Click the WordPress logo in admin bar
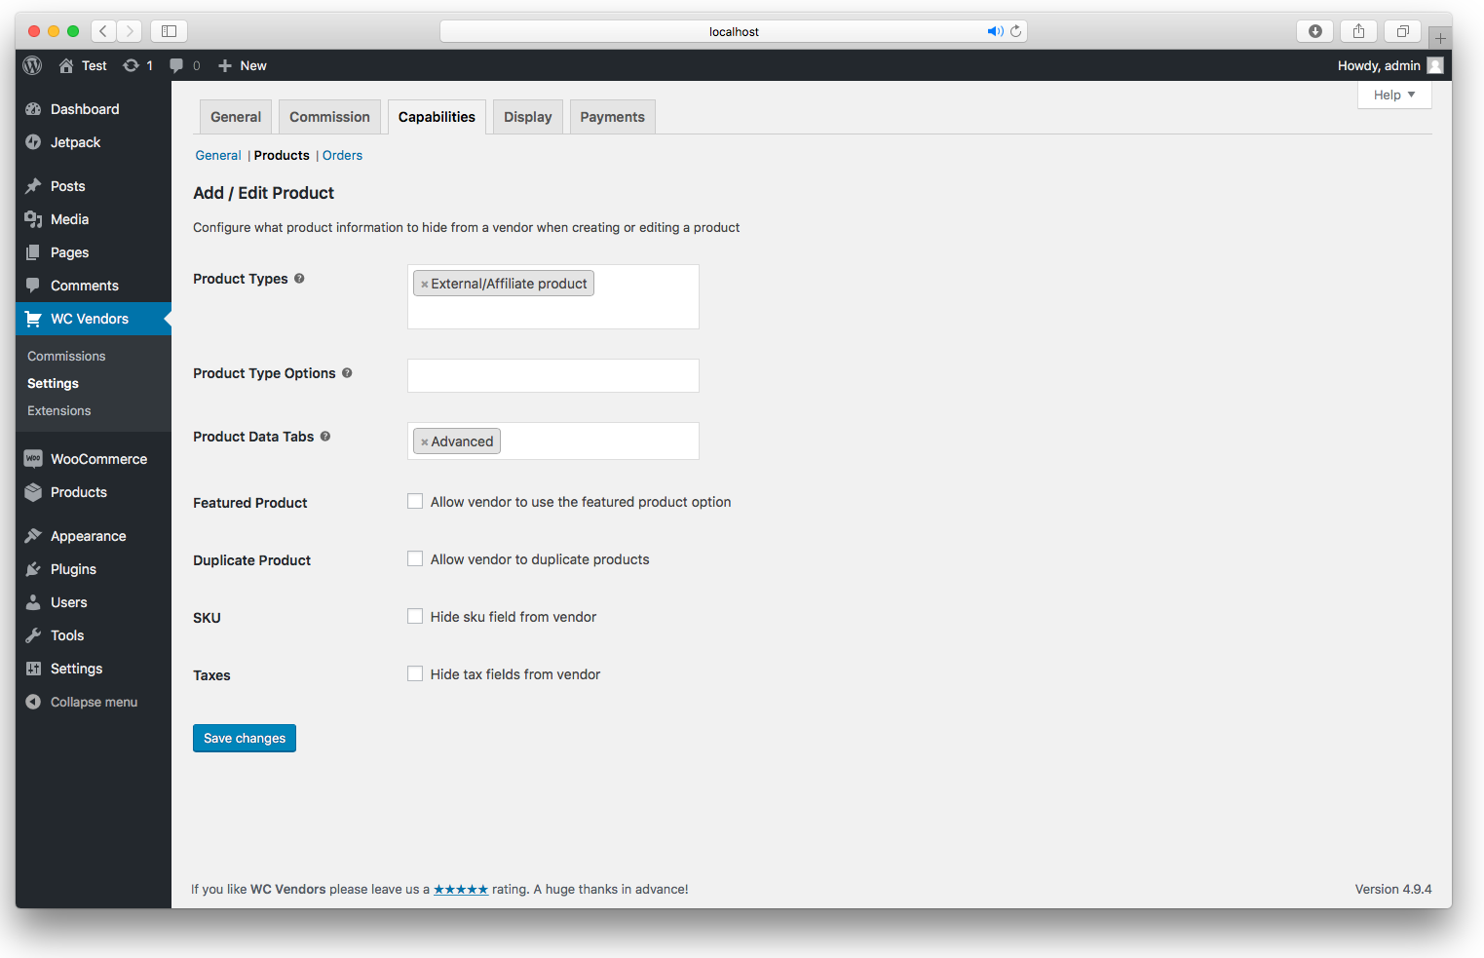 tap(32, 65)
